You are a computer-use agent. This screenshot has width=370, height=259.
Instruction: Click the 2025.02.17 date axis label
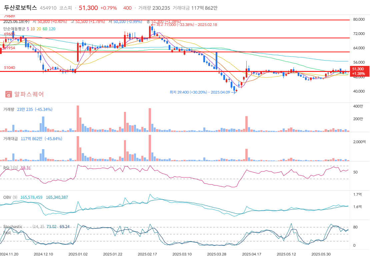pos(147,254)
